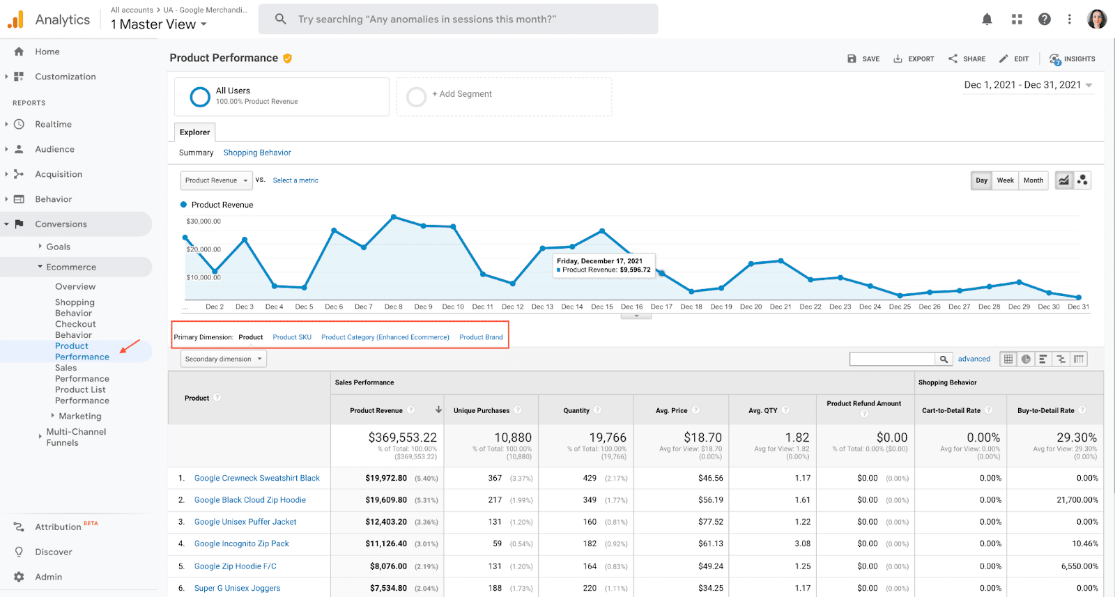This screenshot has height=597, width=1115.
Task: Open advanced filter link
Action: 974,359
